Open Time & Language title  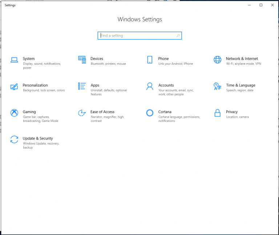241,85
